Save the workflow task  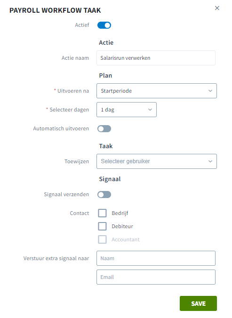(198, 303)
